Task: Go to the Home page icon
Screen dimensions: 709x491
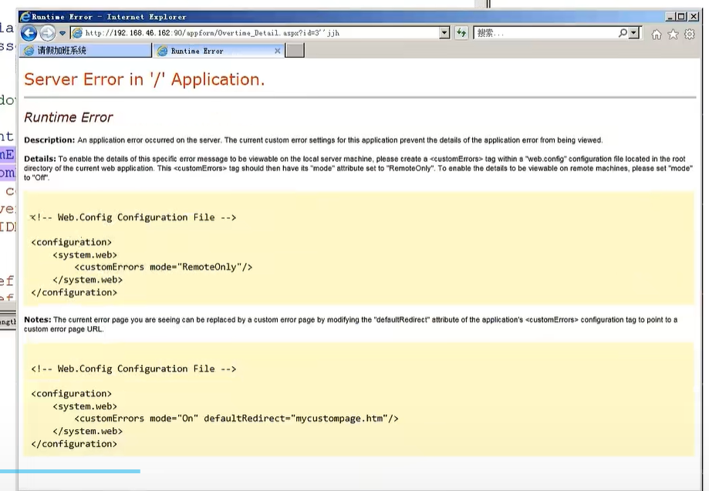Action: click(657, 34)
